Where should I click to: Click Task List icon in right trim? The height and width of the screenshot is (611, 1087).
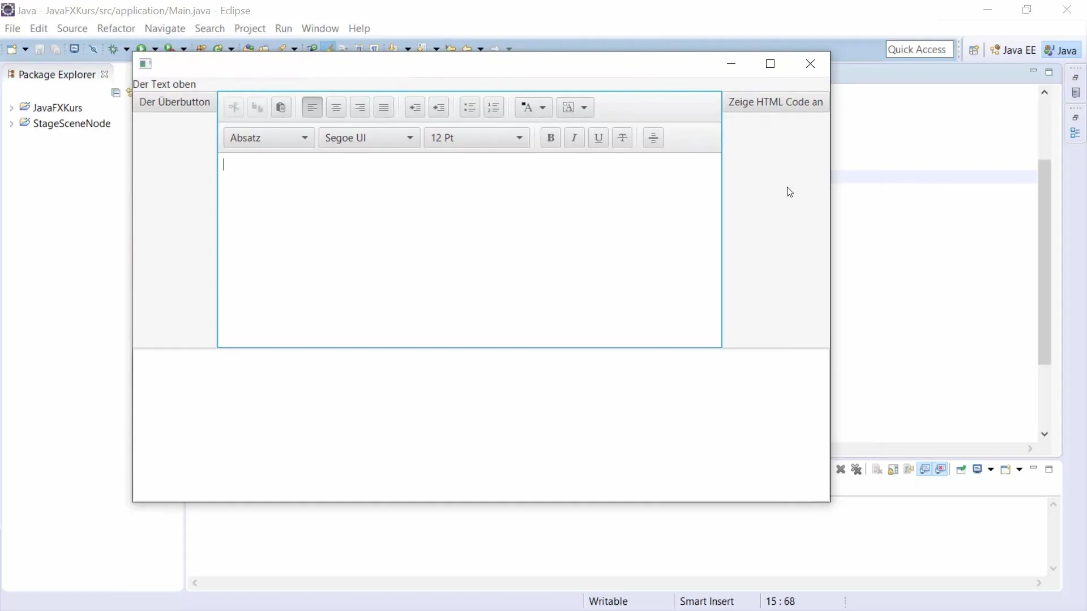[1076, 93]
